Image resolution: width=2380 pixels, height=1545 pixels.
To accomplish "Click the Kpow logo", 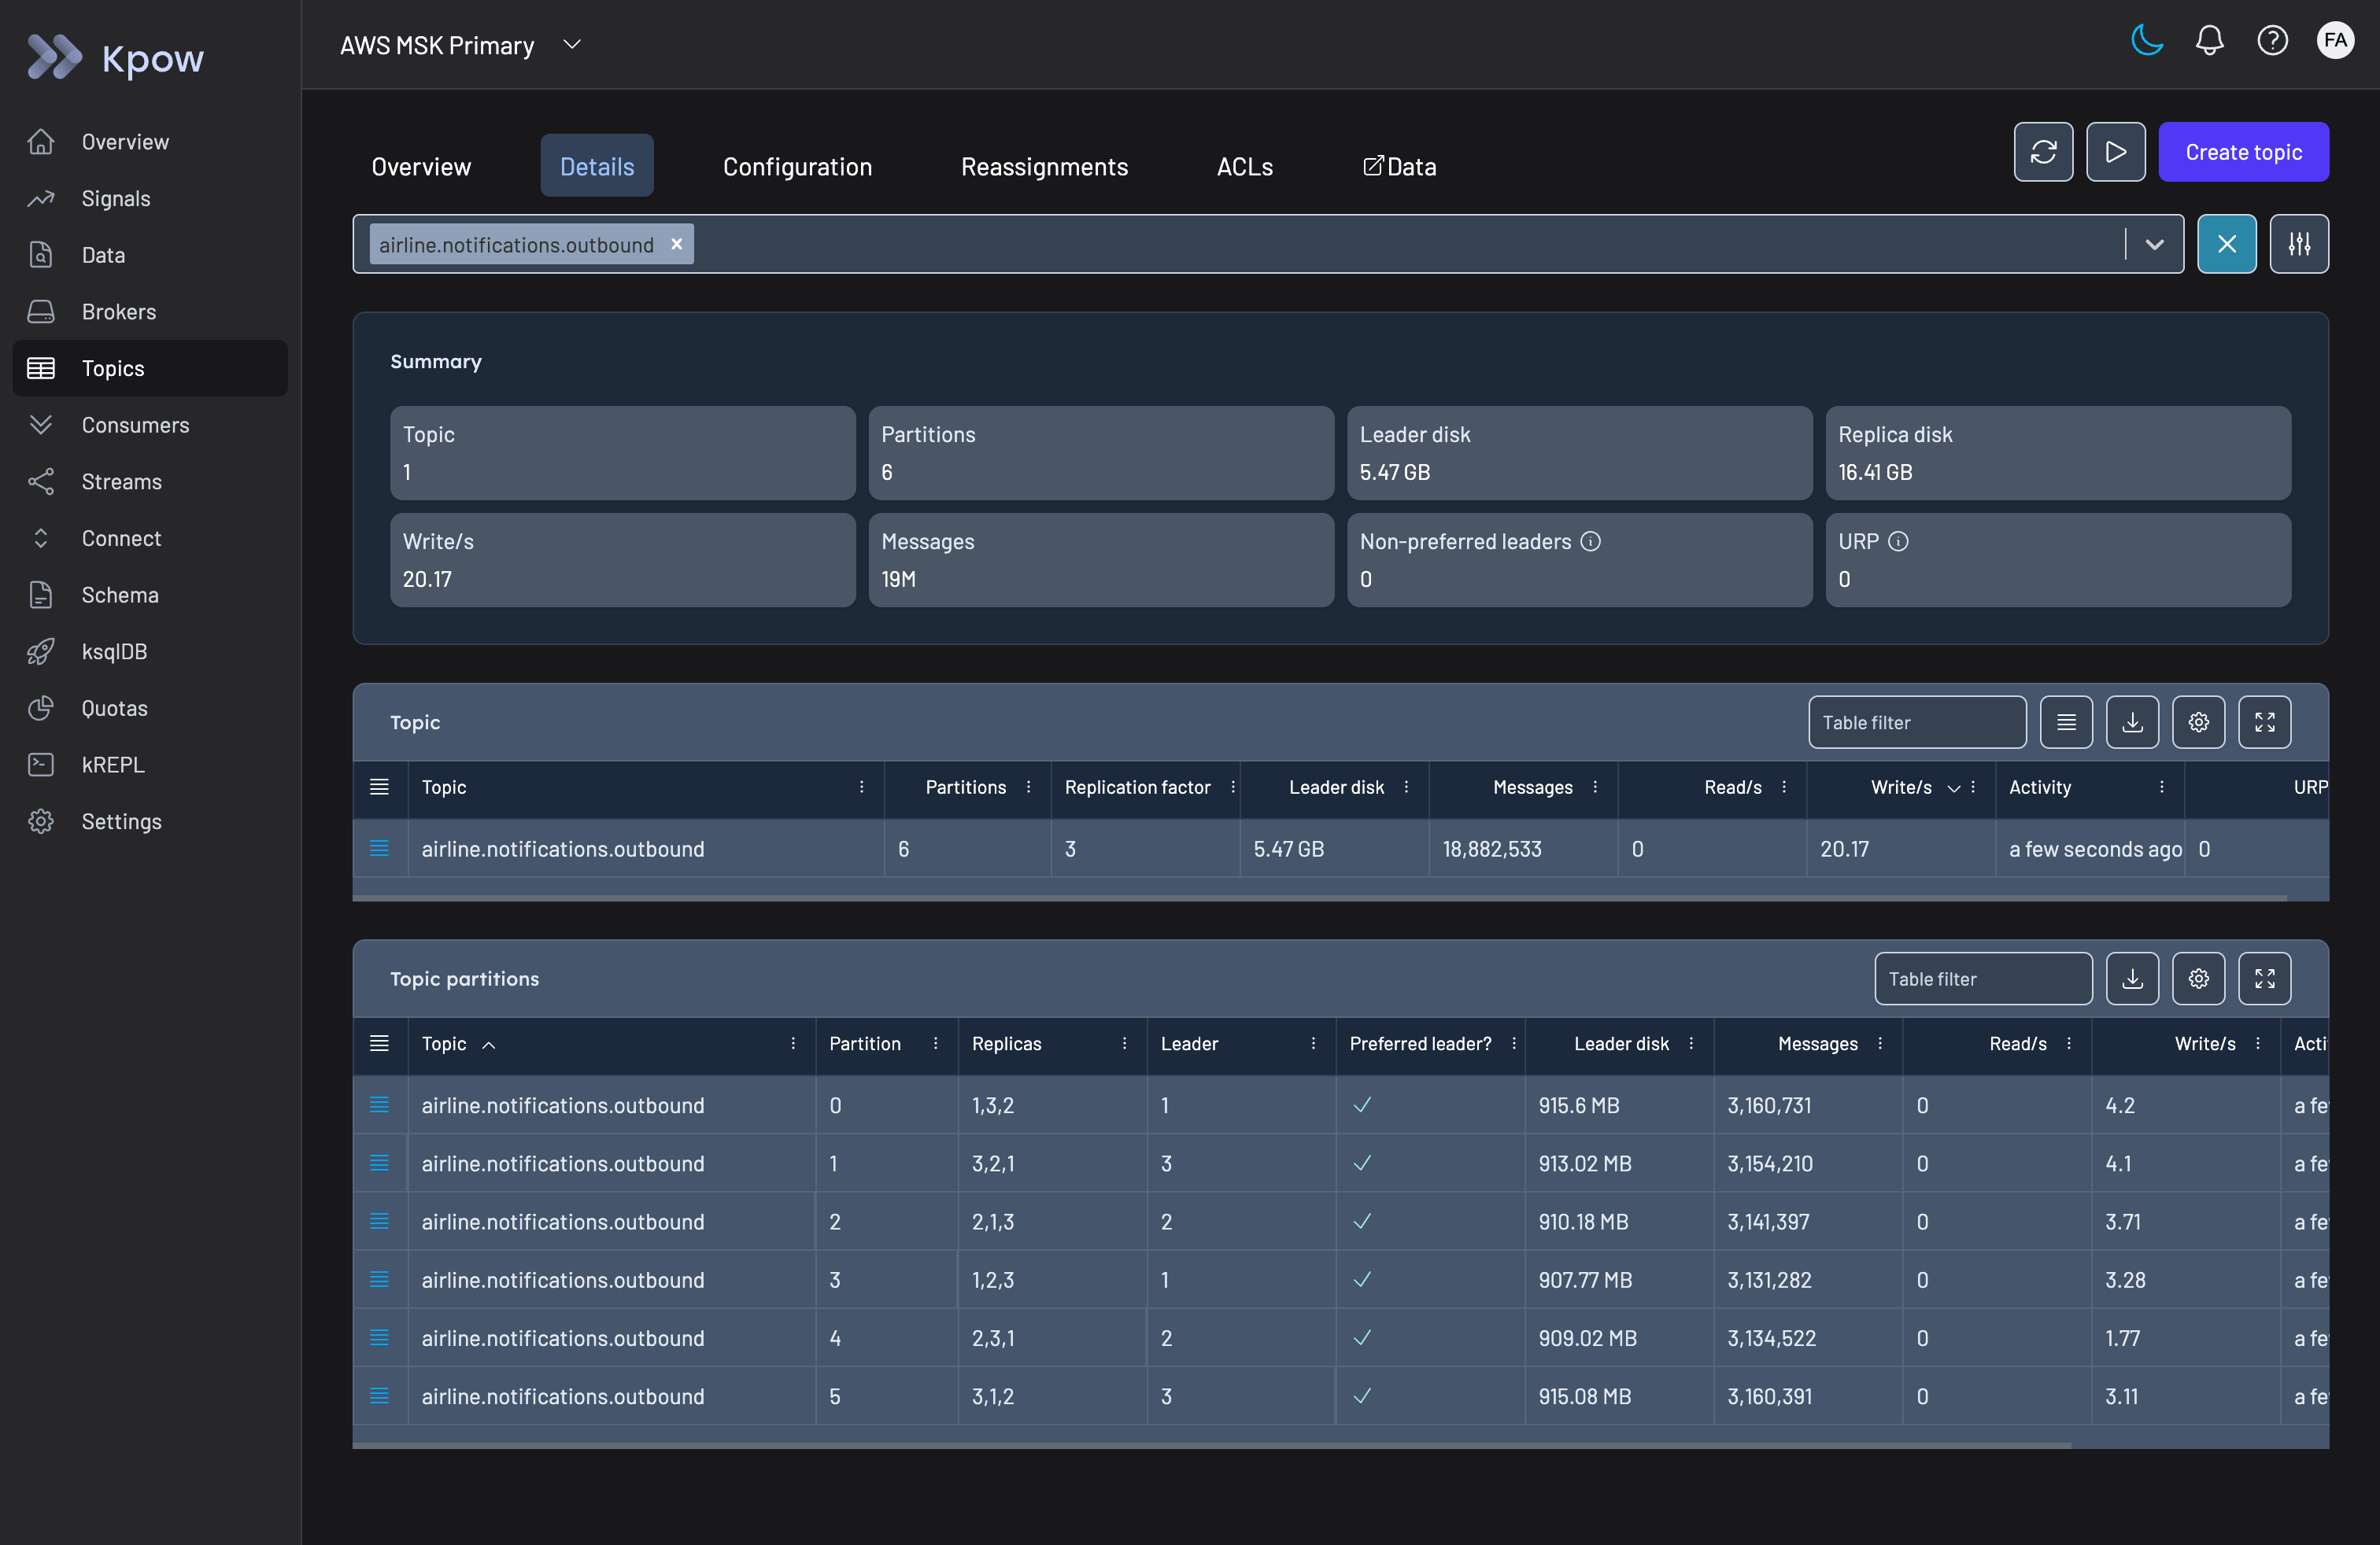I will 115,57.
